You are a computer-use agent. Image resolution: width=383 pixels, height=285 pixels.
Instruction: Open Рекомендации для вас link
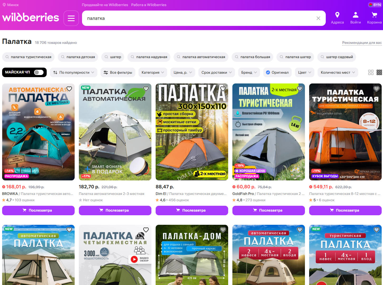click(362, 43)
